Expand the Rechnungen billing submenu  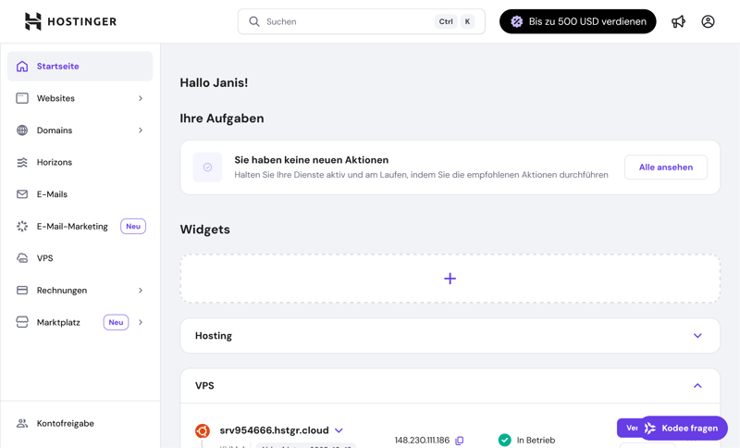coord(141,291)
